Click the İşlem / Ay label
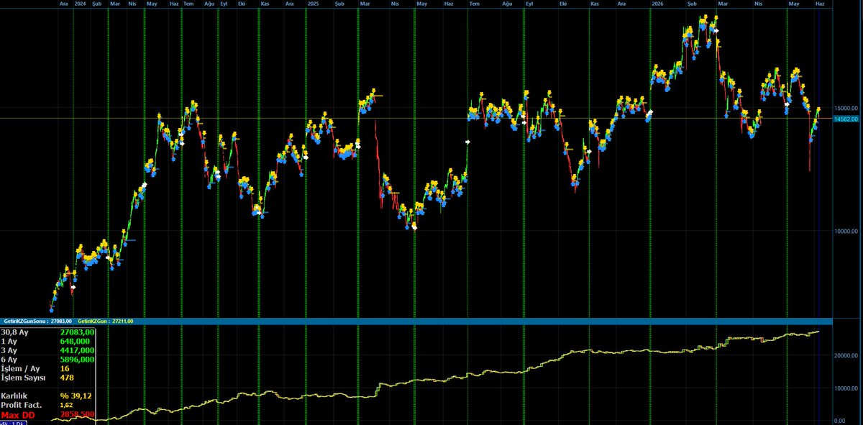 tap(19, 368)
